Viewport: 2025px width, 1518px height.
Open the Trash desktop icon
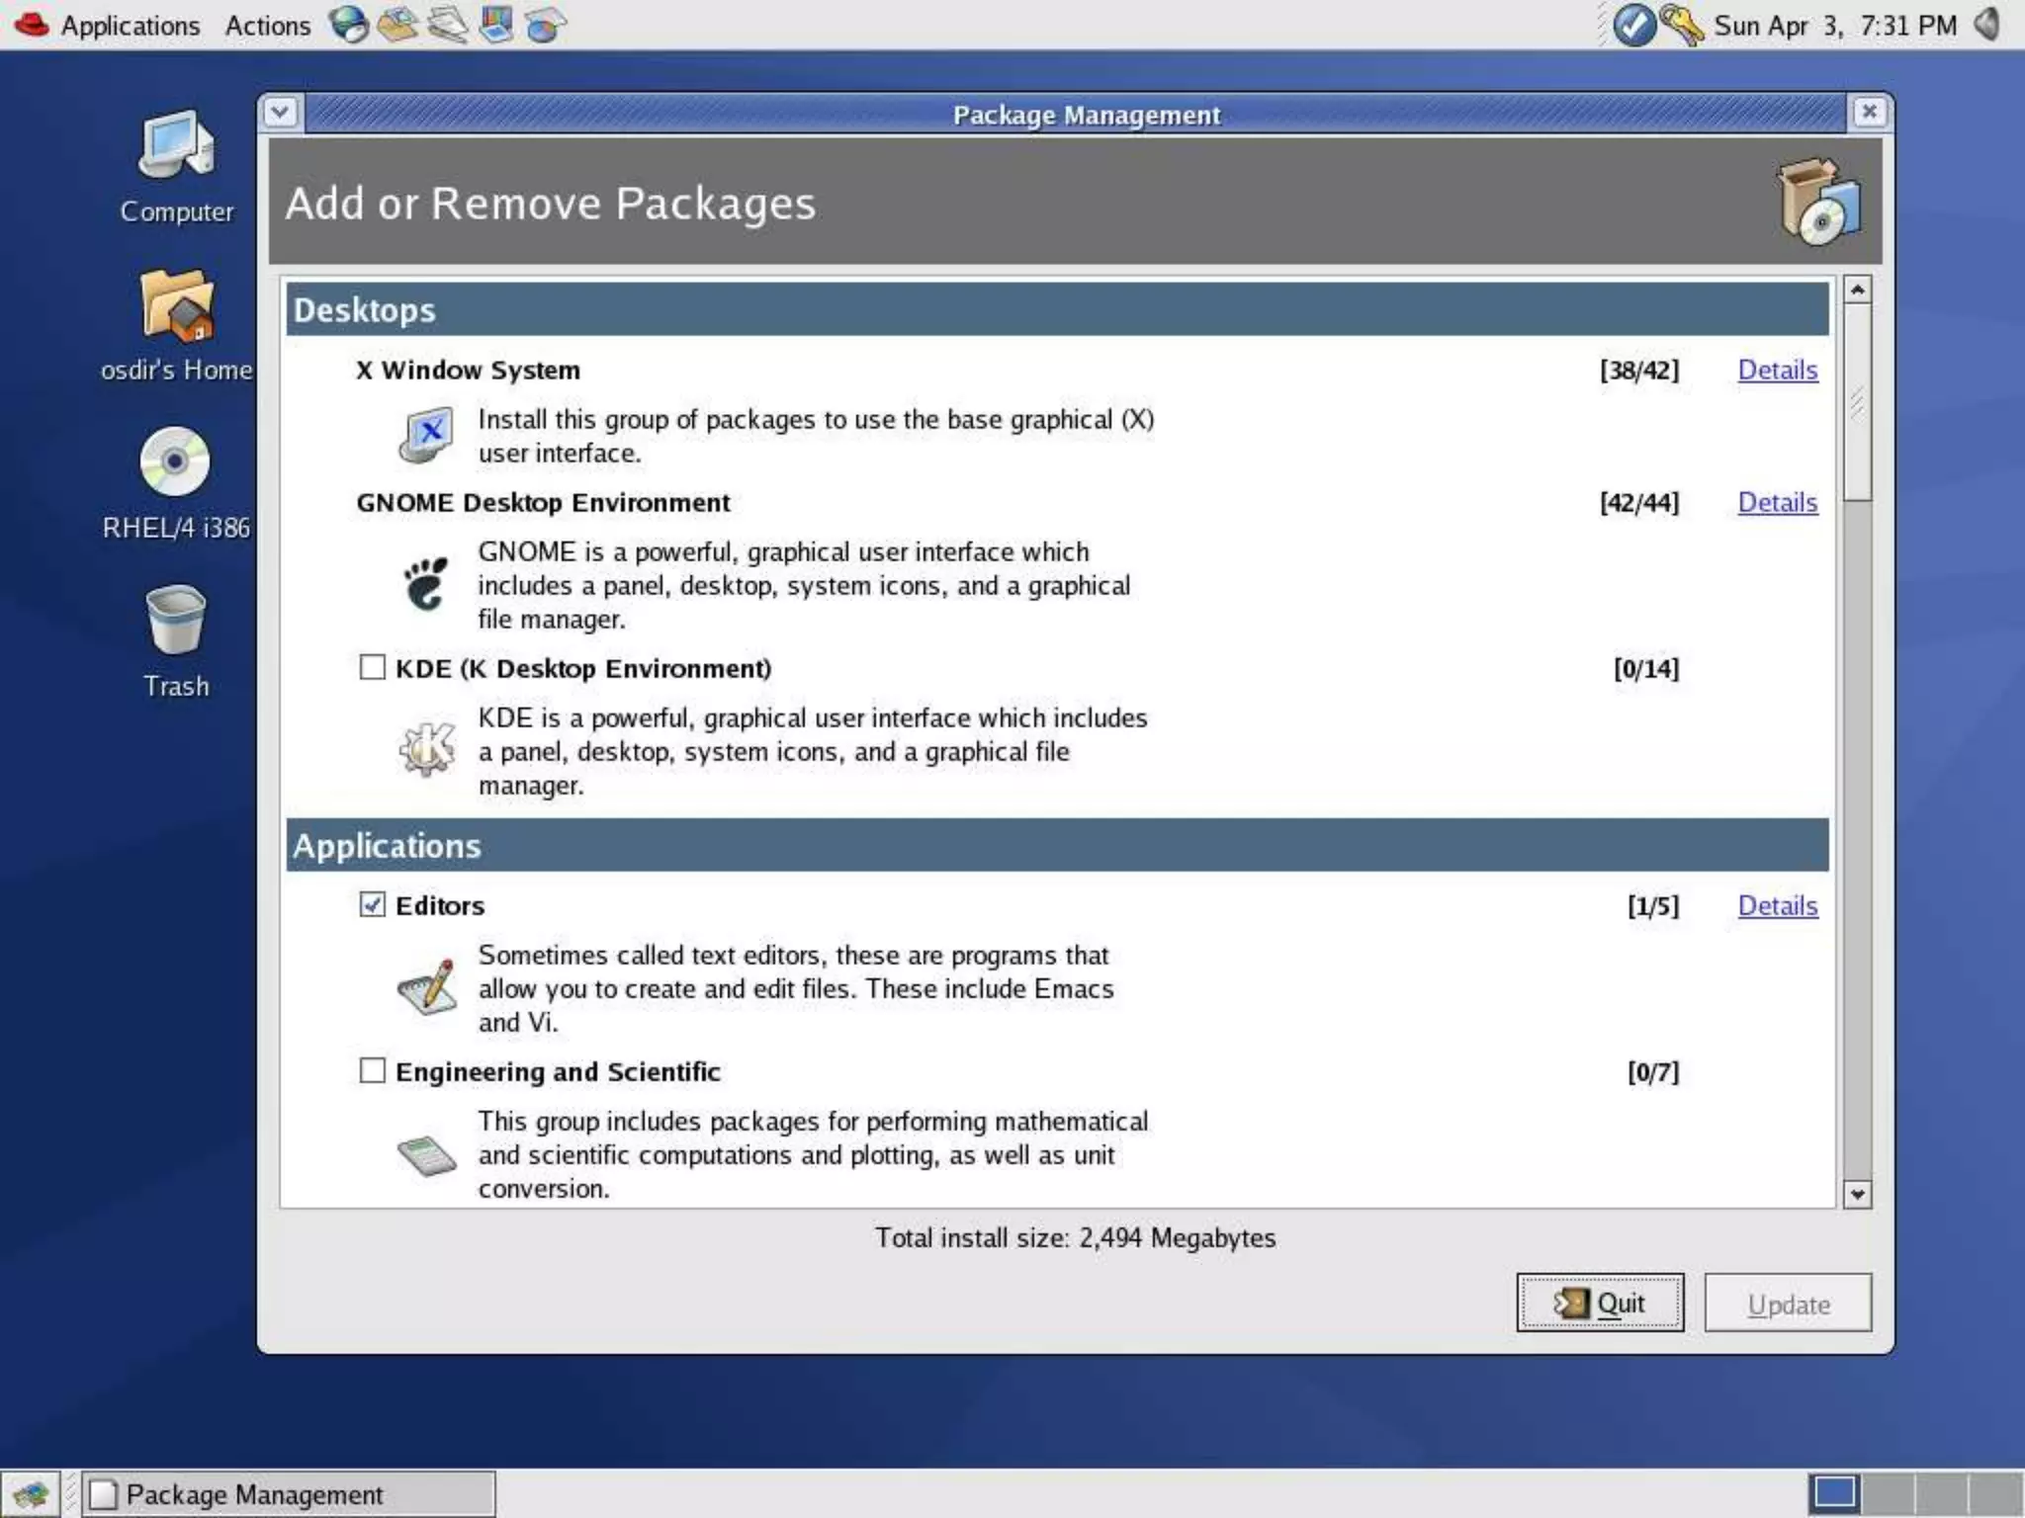pyautogui.click(x=175, y=621)
